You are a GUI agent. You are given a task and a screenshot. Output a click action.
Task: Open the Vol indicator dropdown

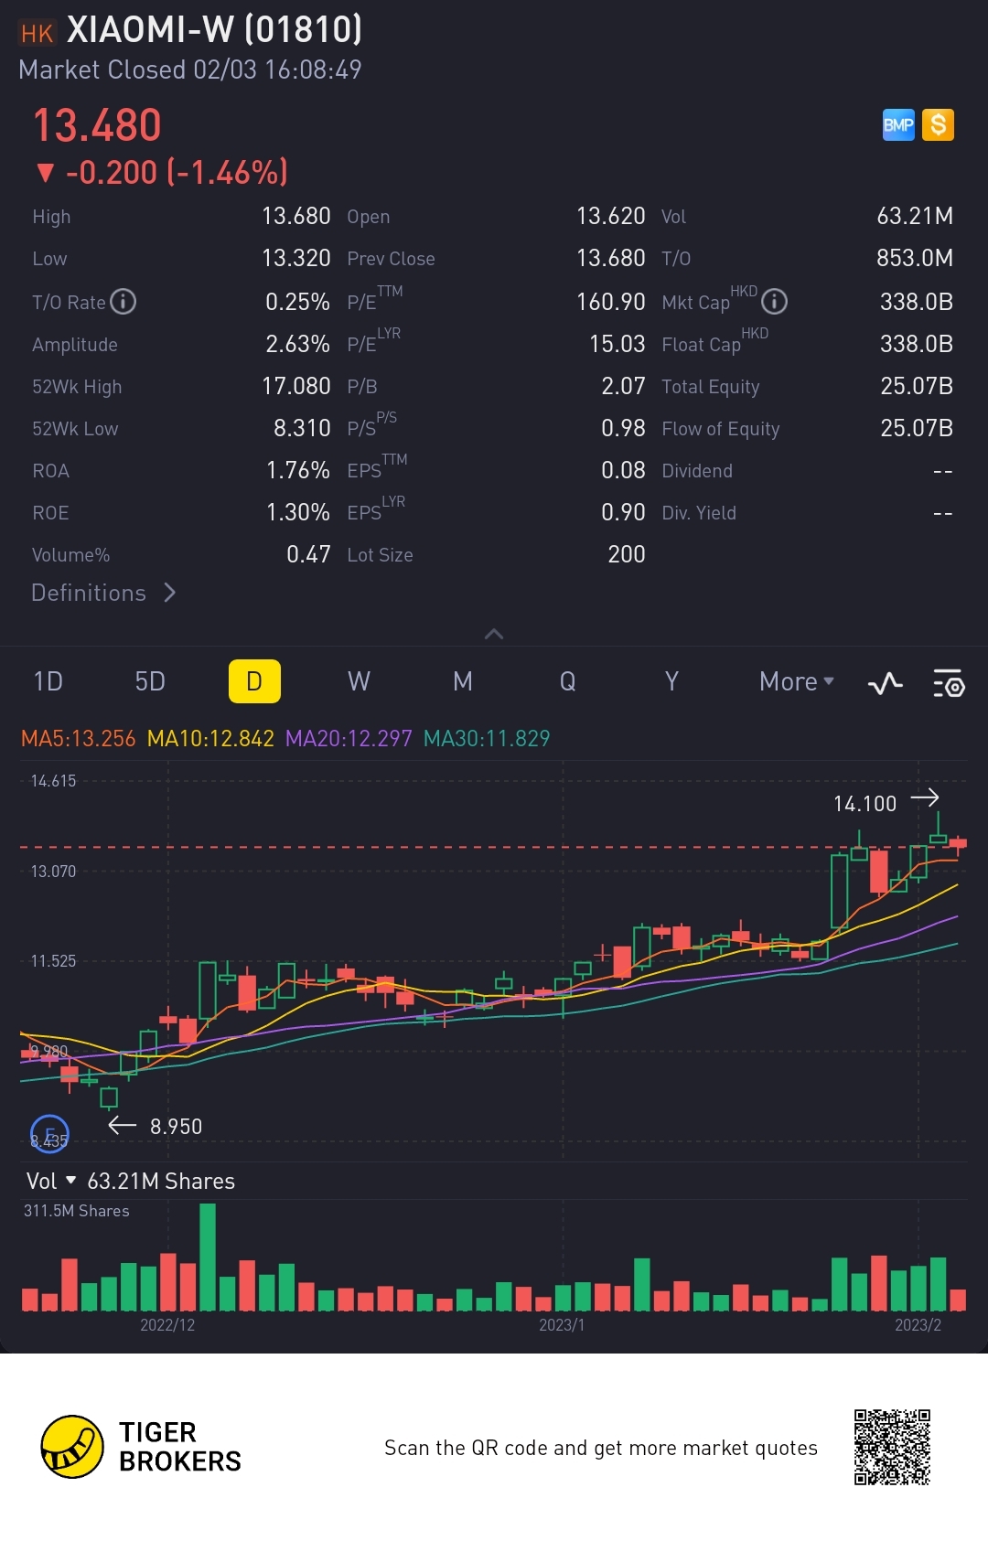click(51, 1181)
